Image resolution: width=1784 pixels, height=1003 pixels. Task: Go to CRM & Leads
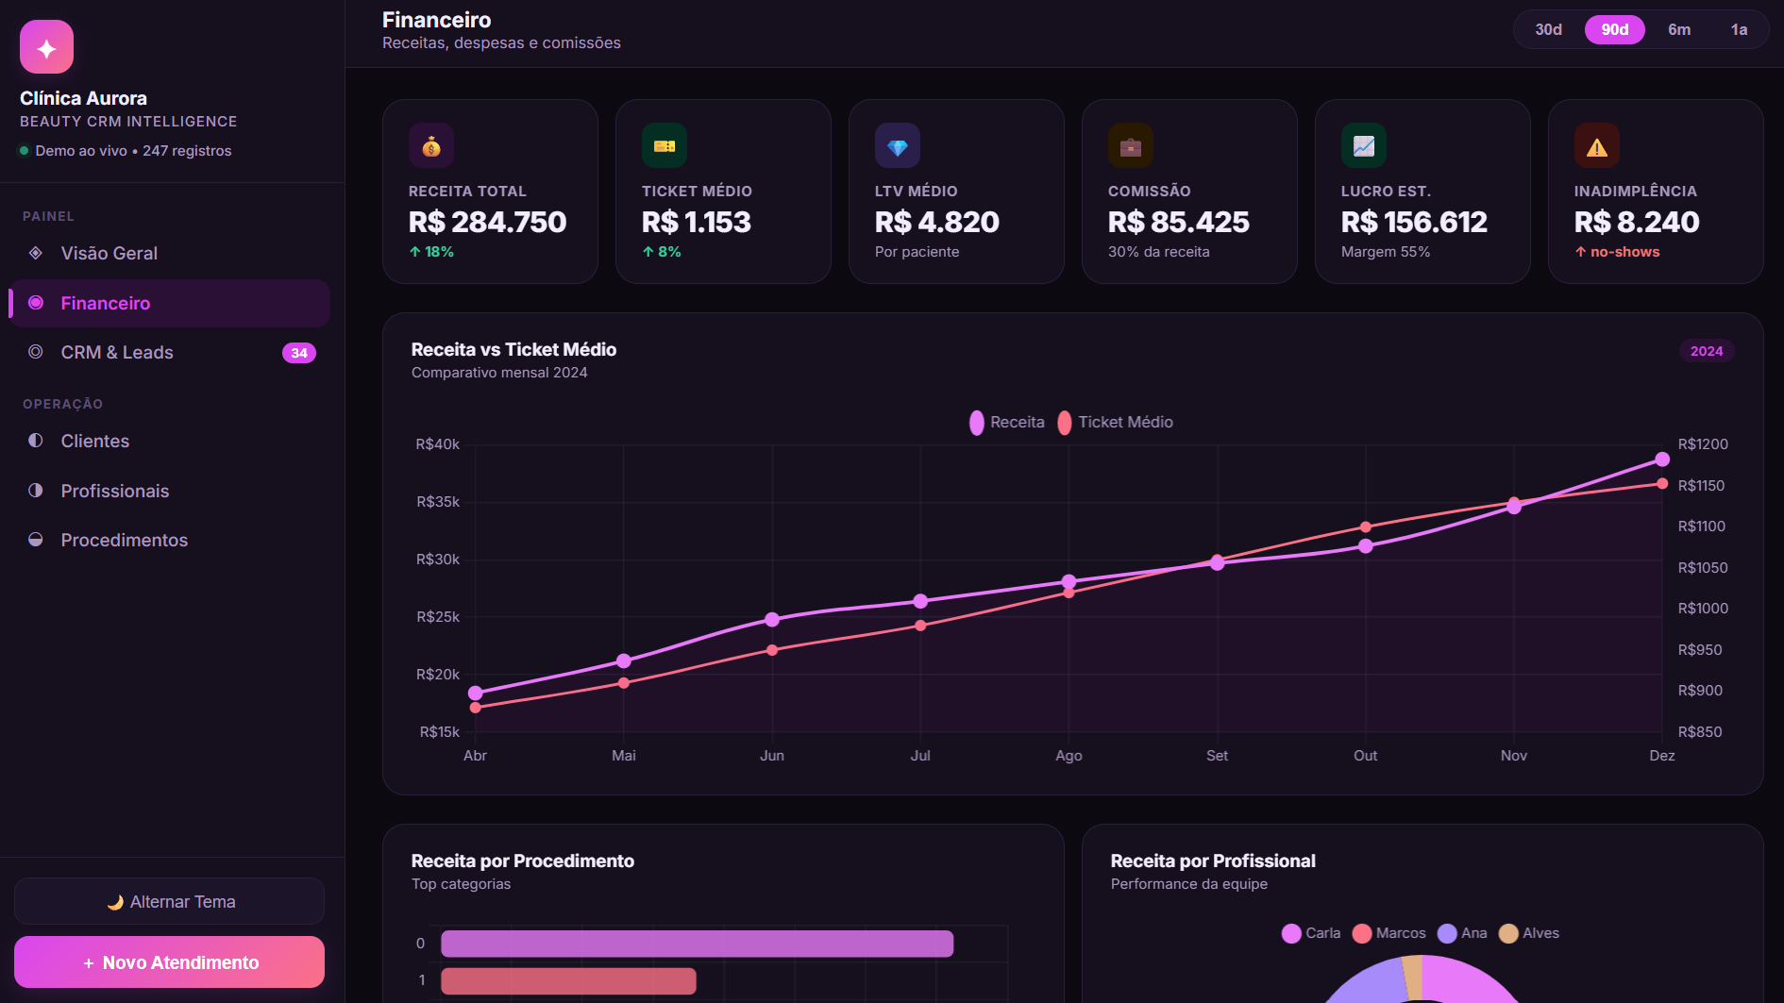[170, 352]
